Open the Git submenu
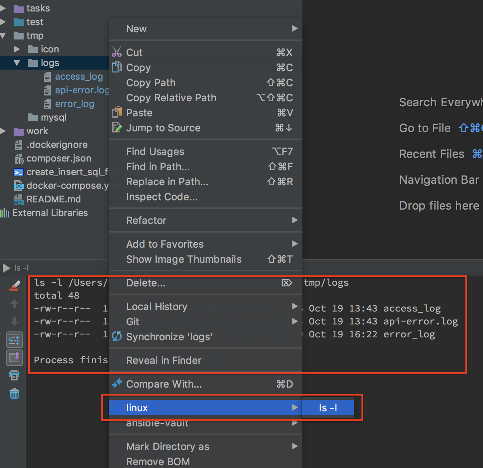 (x=205, y=322)
